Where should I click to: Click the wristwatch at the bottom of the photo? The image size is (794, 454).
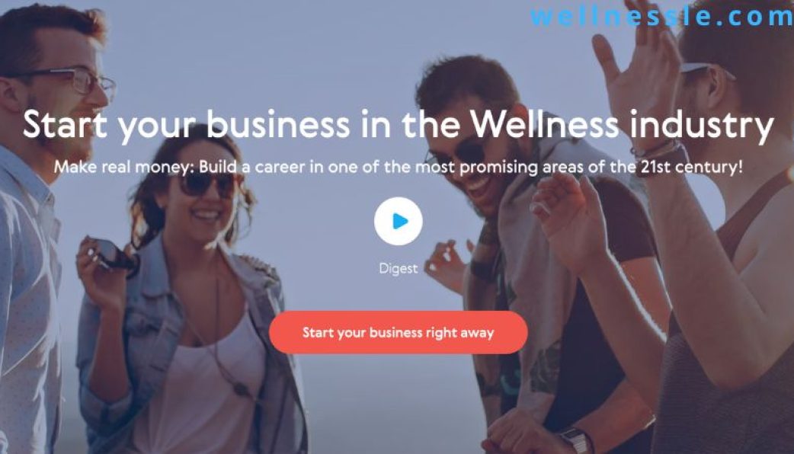pyautogui.click(x=575, y=440)
